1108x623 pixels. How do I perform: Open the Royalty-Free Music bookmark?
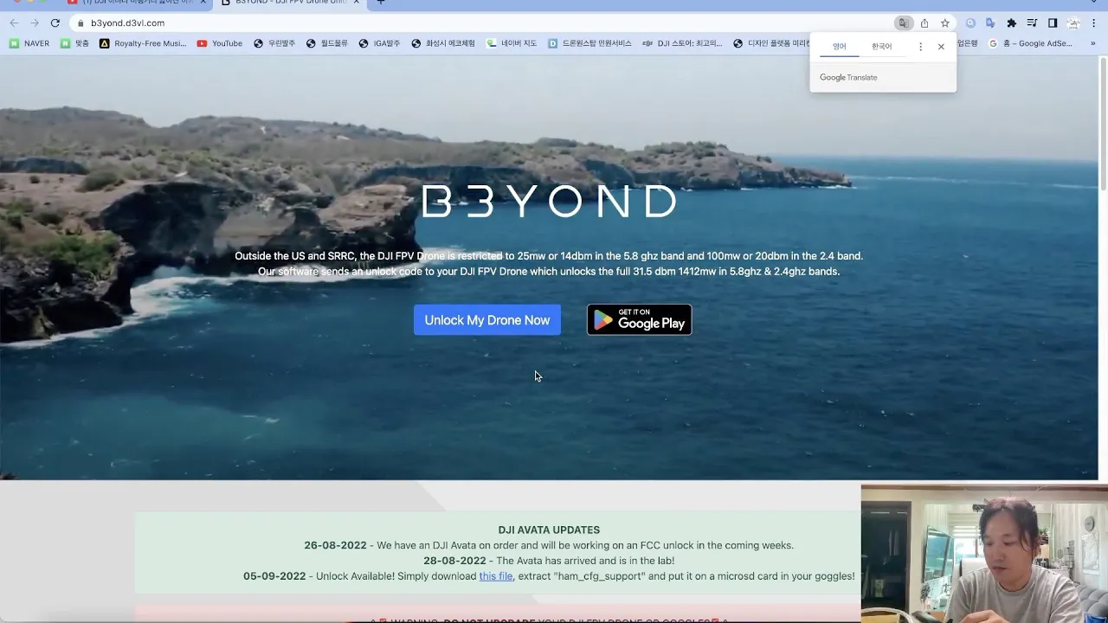tap(143, 43)
